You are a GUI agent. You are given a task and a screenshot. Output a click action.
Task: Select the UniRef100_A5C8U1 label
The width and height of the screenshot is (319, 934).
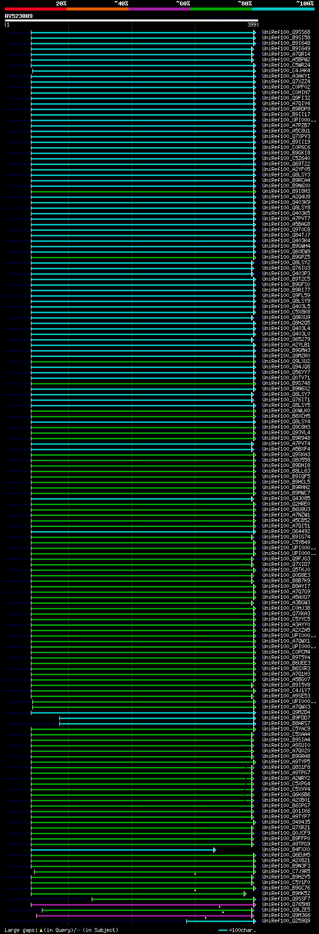286,131
